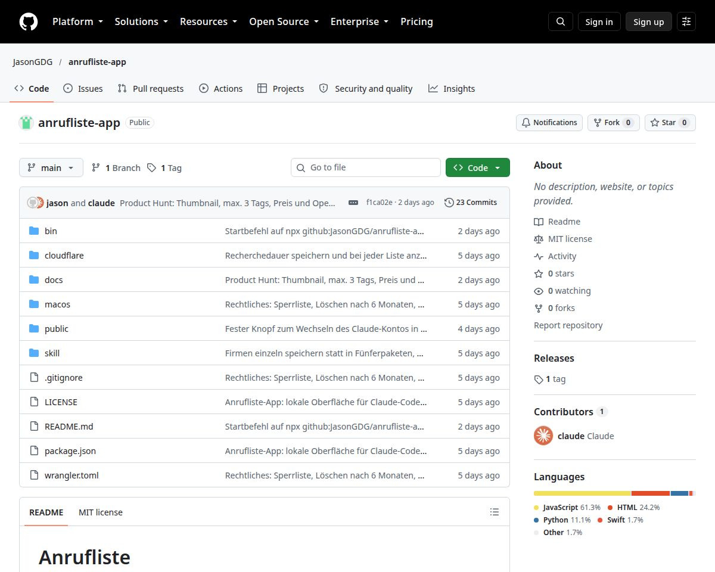Expand the Open Source menu
Viewport: 715px width, 572px height.
point(284,21)
